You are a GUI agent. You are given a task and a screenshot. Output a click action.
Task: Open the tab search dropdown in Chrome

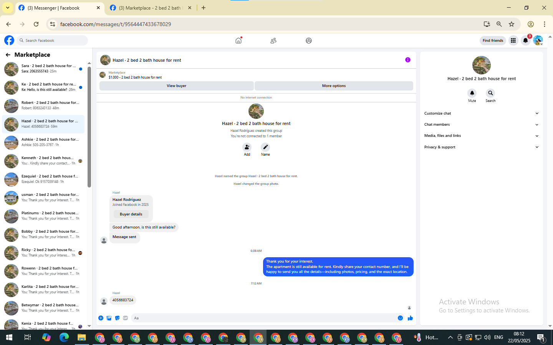[8, 8]
